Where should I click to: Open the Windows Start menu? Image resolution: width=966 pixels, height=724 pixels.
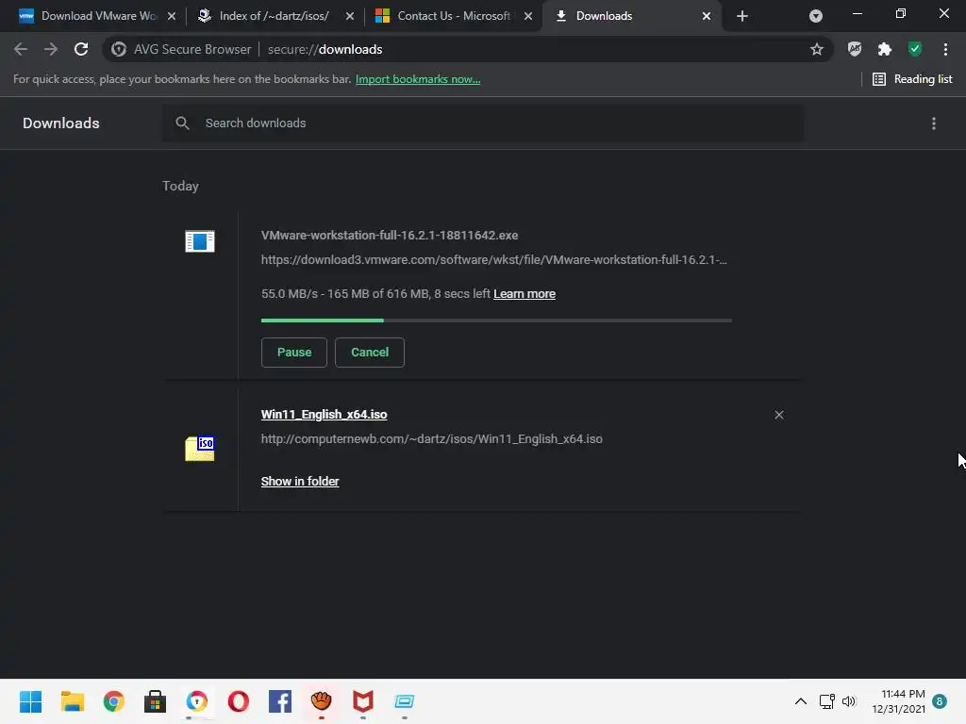pos(30,701)
